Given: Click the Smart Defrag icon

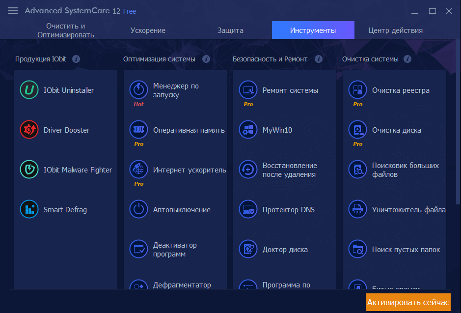Looking at the screenshot, I should (29, 210).
